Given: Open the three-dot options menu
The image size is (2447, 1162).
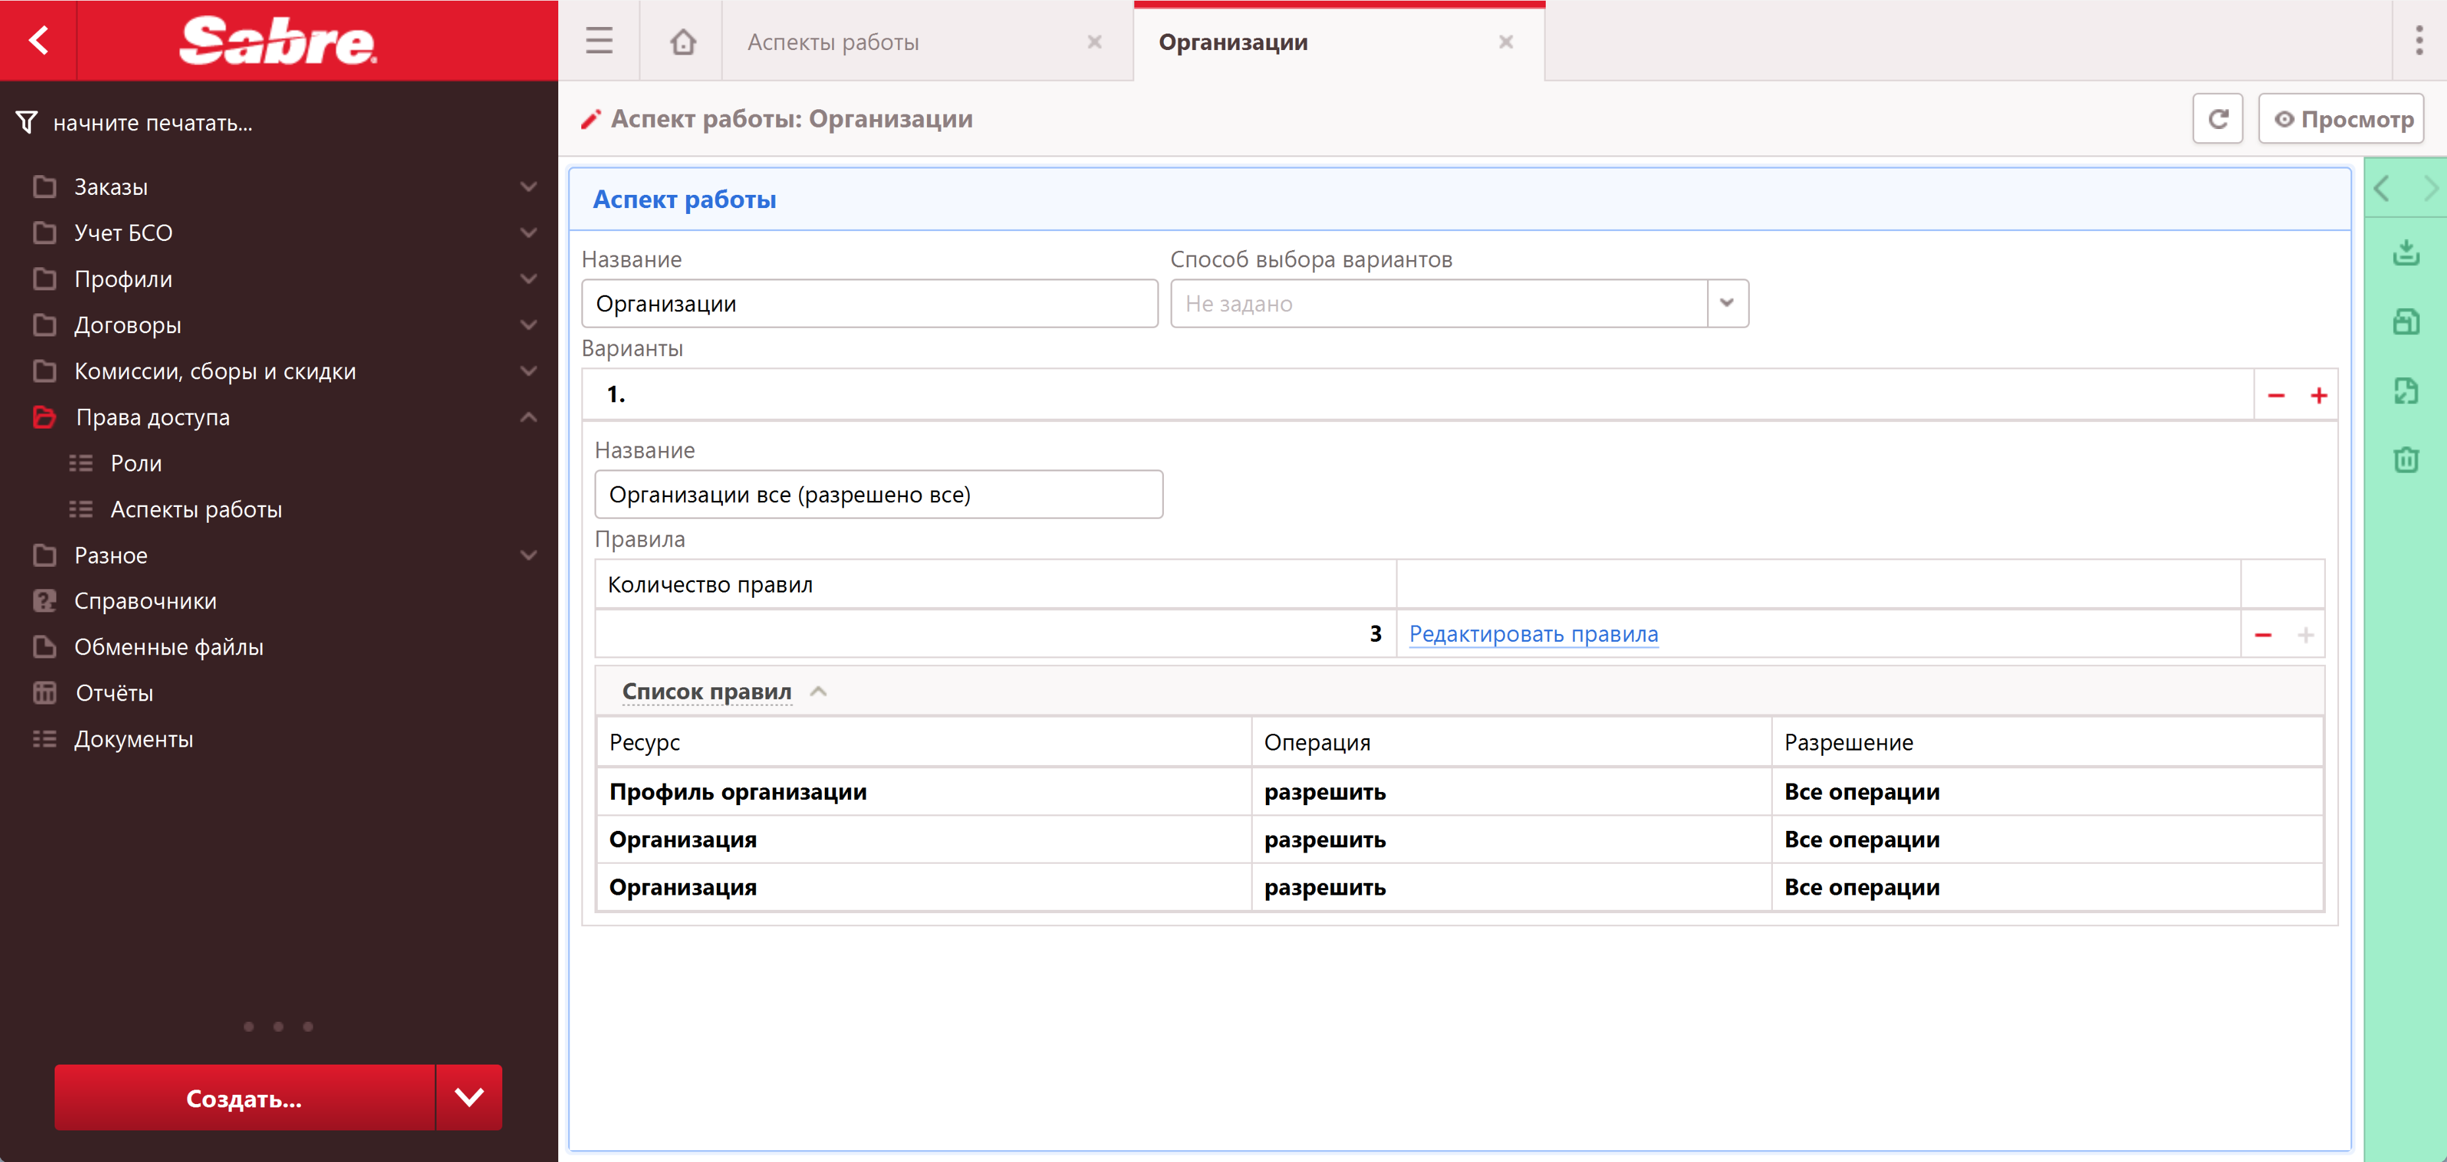Looking at the screenshot, I should point(2419,41).
